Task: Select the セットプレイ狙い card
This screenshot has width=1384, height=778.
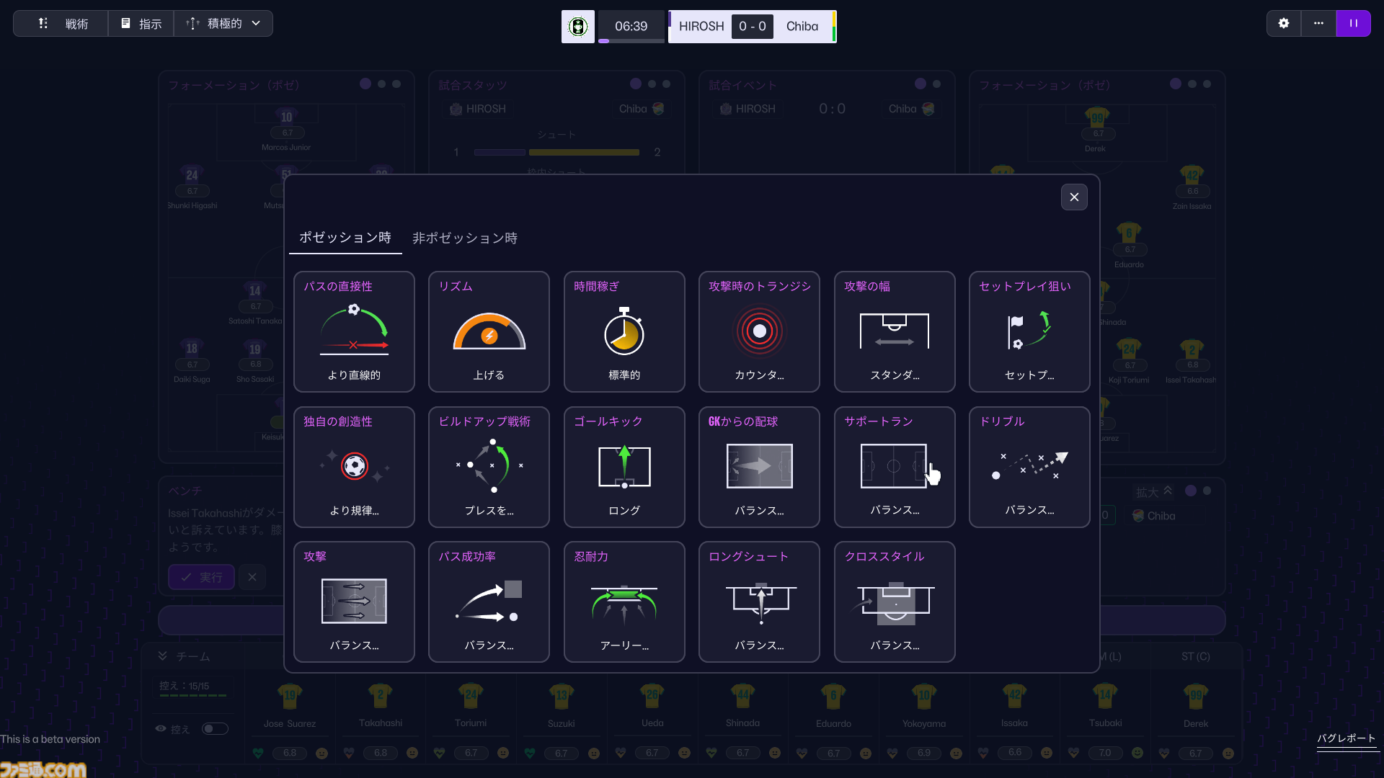Action: tap(1029, 331)
